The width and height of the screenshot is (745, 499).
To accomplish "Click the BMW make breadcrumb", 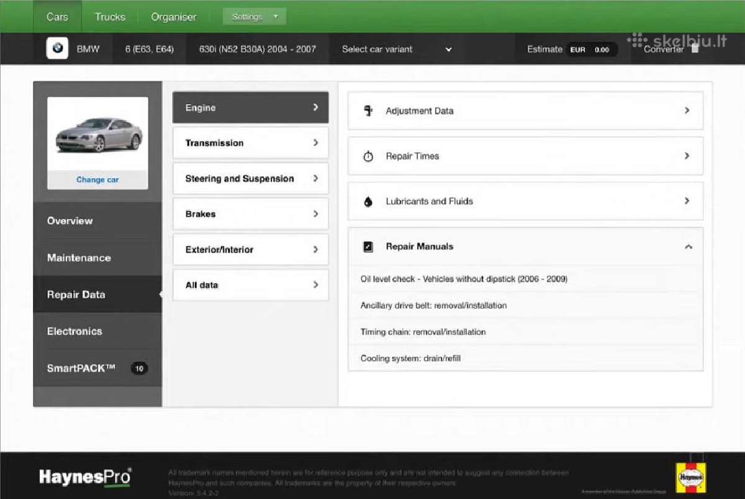I will pos(88,49).
